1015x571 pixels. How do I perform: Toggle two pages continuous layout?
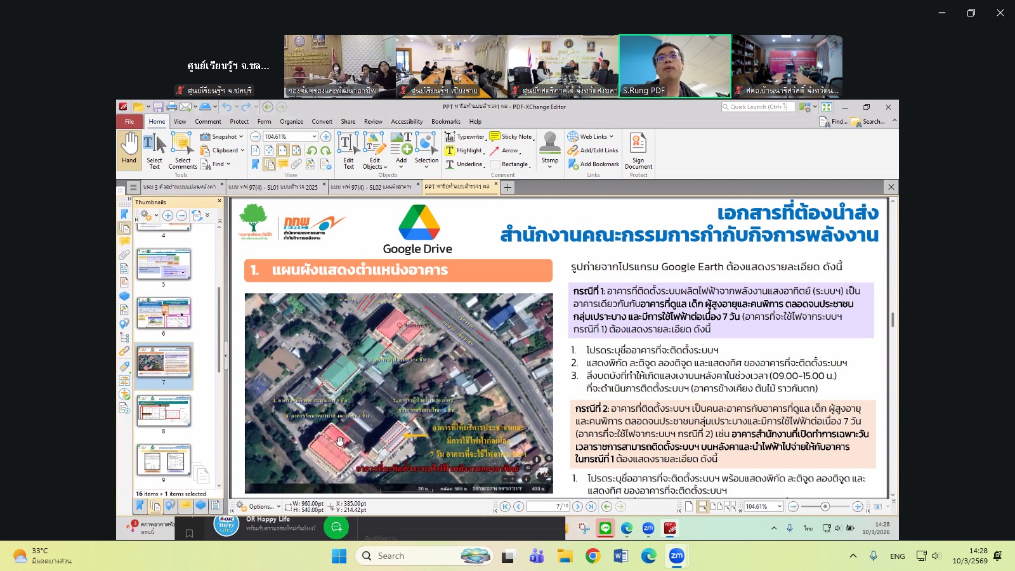click(730, 506)
